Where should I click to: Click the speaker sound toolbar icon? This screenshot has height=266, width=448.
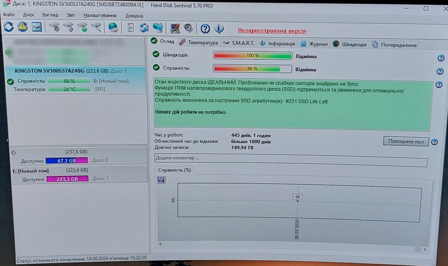tap(189, 28)
